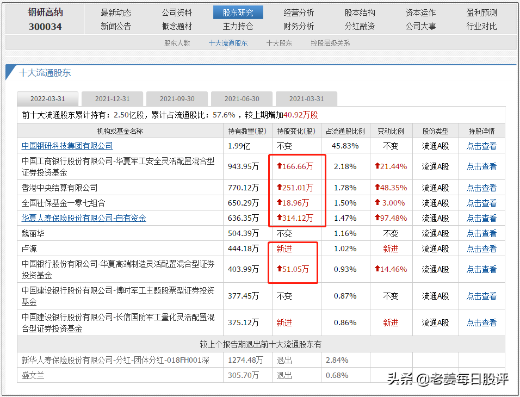Click 点击查看 in the 卢源 row
The height and width of the screenshot is (397, 520).
[x=481, y=249]
